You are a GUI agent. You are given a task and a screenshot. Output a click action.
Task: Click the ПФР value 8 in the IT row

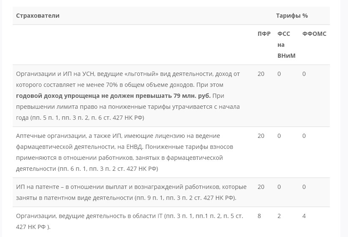click(259, 216)
